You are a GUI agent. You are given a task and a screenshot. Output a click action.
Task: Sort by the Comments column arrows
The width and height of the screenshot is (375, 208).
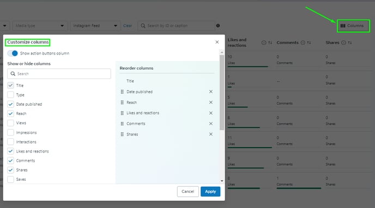point(309,42)
